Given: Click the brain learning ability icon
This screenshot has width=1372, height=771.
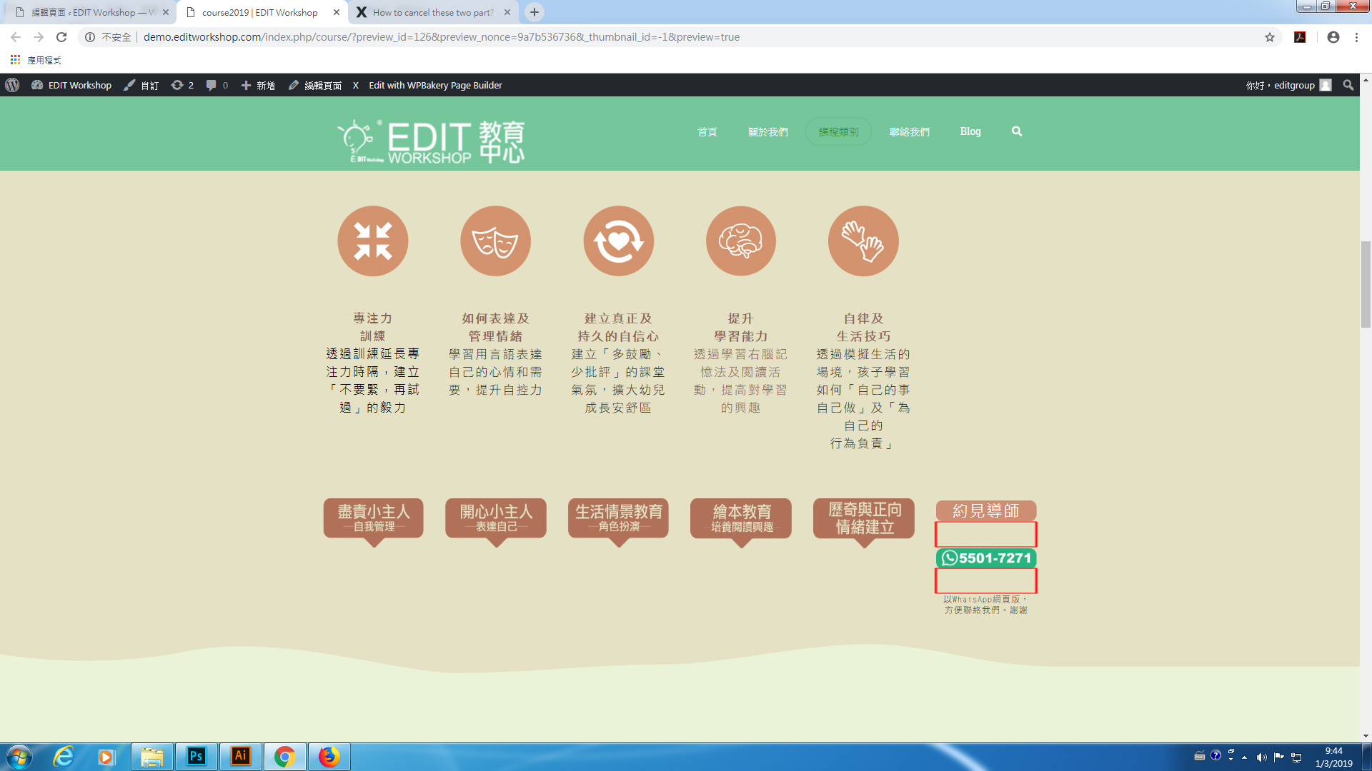Looking at the screenshot, I should [741, 241].
